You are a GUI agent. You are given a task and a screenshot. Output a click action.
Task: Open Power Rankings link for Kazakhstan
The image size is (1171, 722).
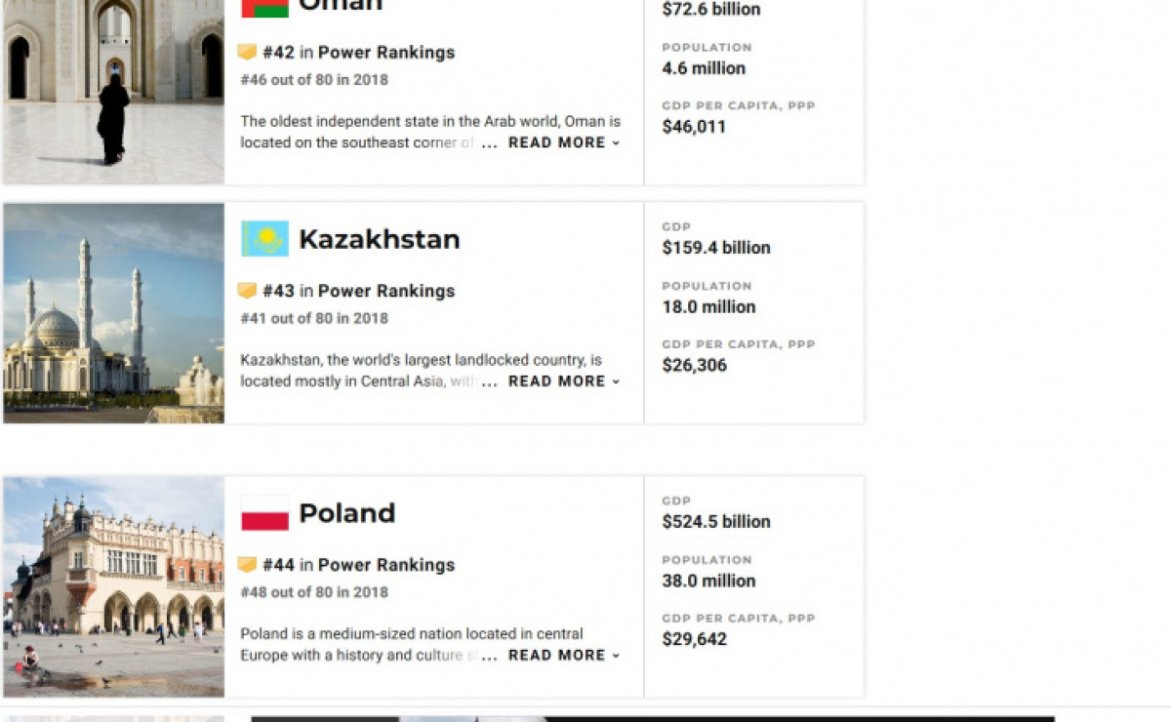pos(385,291)
